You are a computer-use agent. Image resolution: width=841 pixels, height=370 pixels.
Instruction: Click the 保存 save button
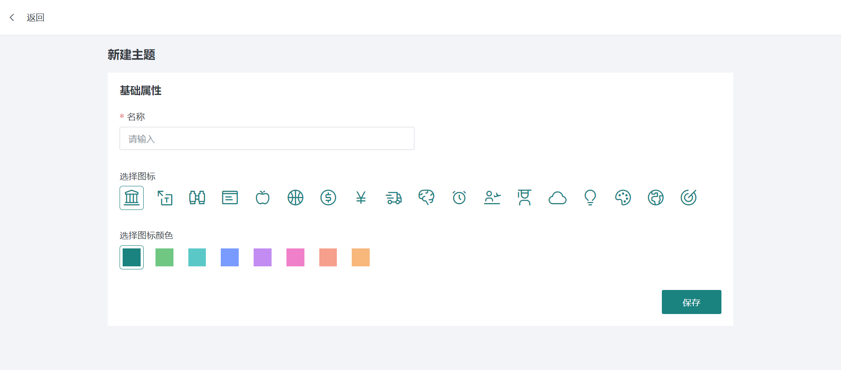pyautogui.click(x=691, y=302)
